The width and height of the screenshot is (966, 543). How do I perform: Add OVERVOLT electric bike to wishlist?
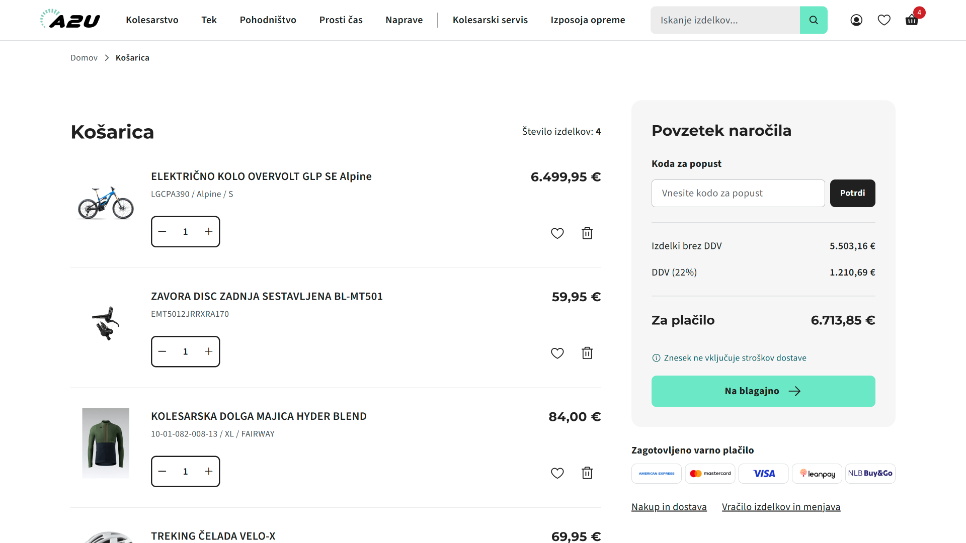pos(557,233)
